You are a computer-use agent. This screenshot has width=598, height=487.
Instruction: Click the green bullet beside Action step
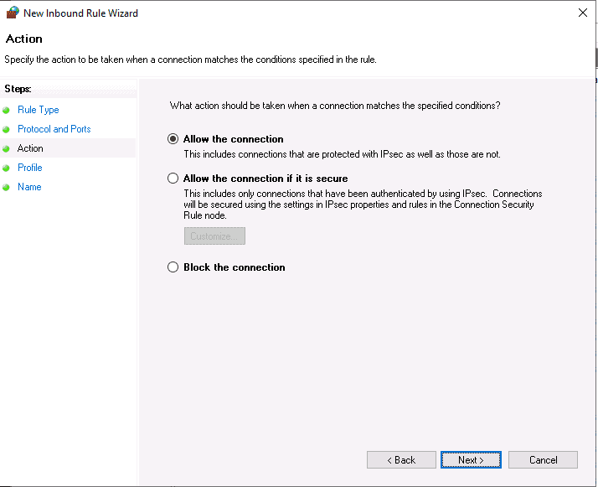point(6,149)
